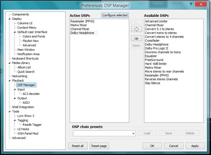Expand the UI Hacks tree node
211x155 pixels.
point(15,129)
